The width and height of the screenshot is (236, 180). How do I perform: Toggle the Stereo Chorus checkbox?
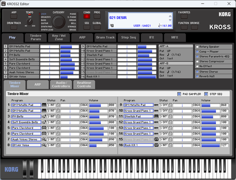pyautogui.click(x=197, y=72)
